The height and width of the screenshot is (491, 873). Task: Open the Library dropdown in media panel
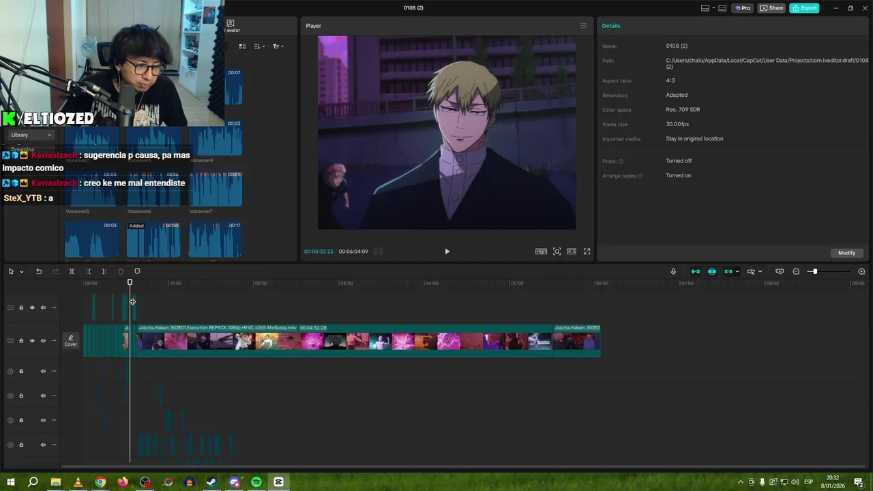[x=31, y=135]
